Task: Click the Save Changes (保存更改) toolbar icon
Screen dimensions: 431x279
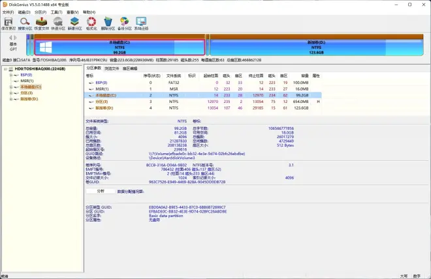Action: click(x=8, y=22)
